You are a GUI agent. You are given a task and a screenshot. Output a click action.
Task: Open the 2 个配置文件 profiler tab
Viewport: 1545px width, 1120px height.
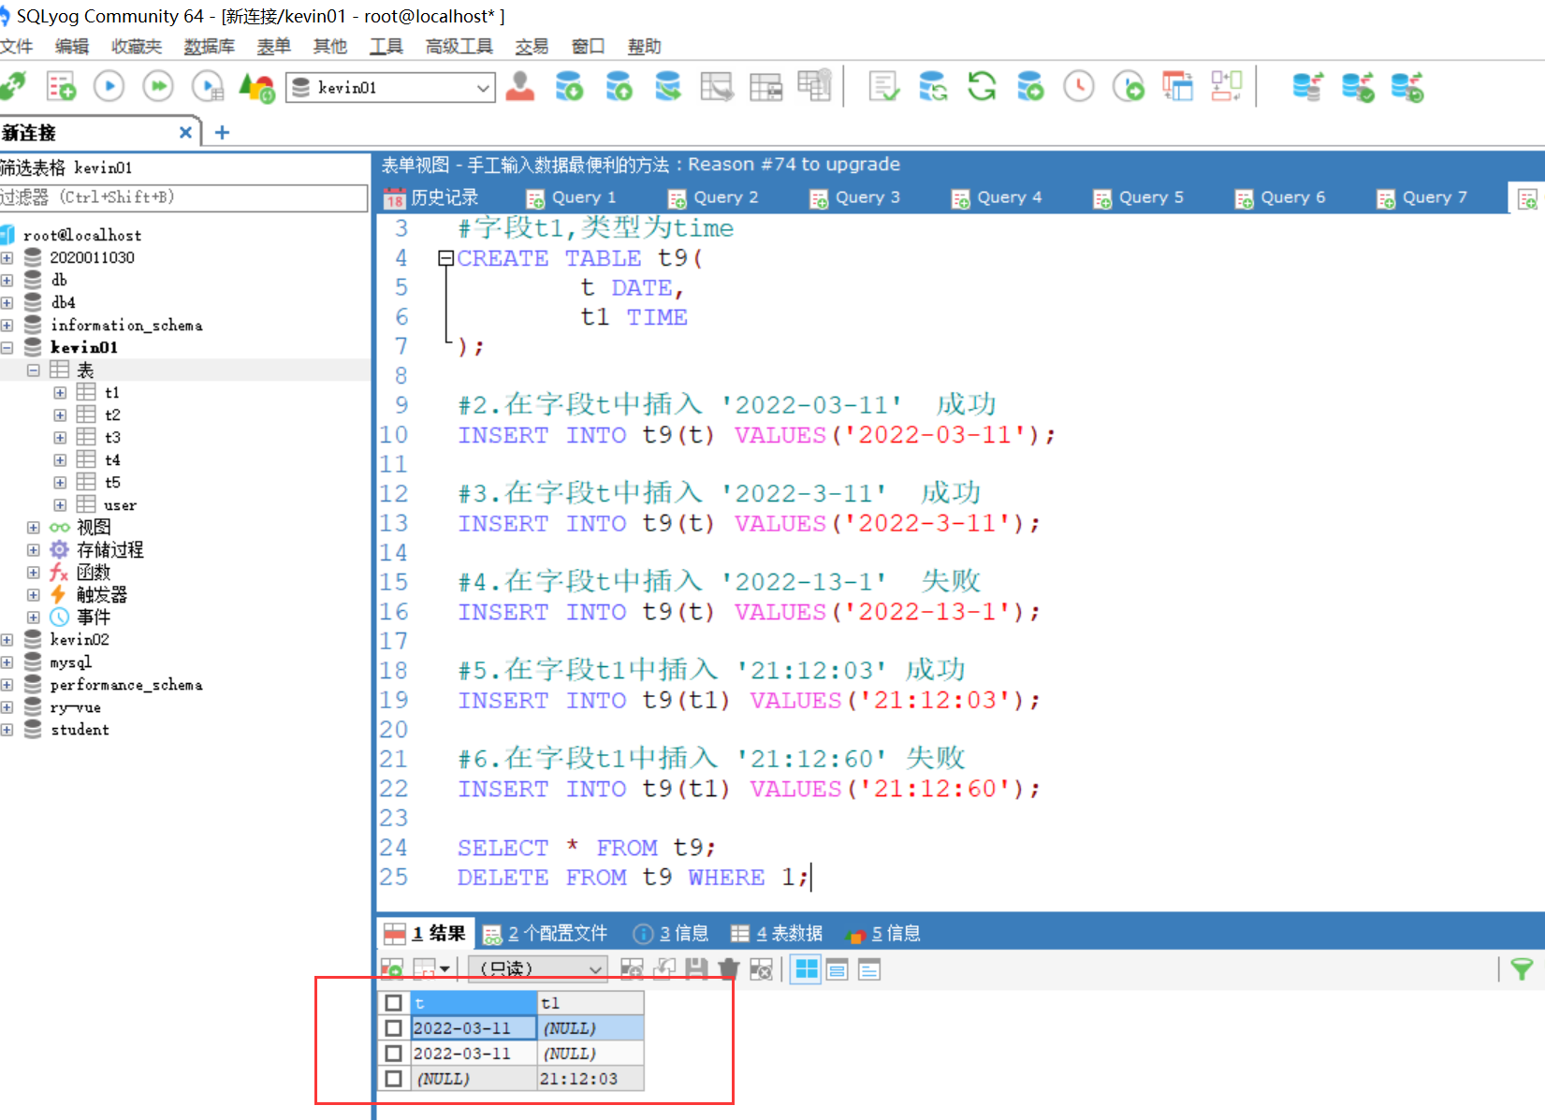546,933
